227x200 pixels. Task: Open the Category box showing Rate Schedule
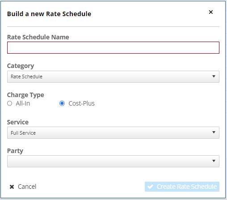[x=113, y=77]
